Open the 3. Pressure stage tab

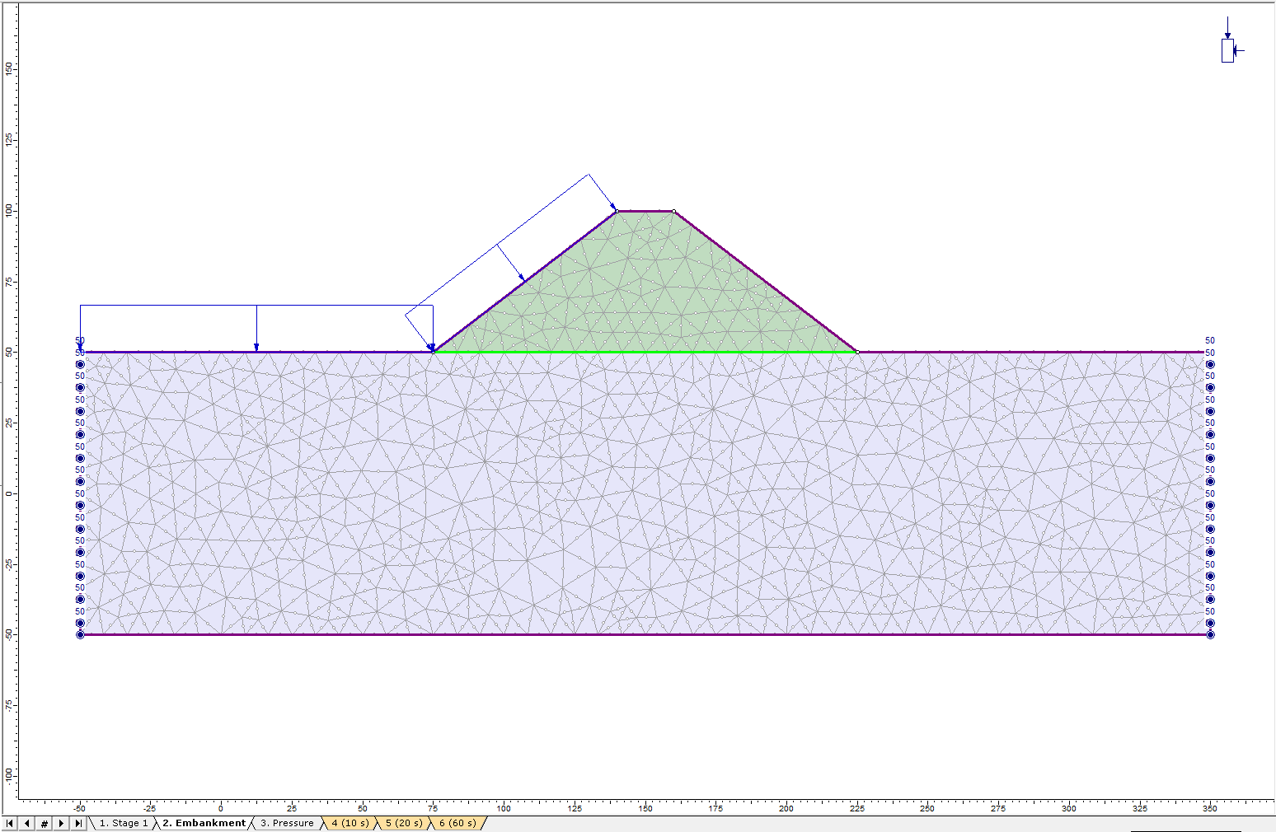pyautogui.click(x=287, y=823)
